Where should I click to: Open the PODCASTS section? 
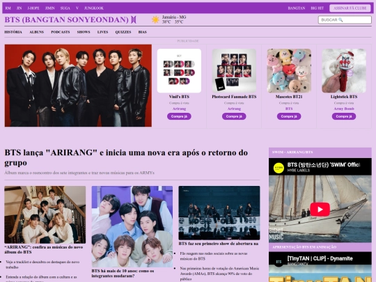(x=61, y=32)
